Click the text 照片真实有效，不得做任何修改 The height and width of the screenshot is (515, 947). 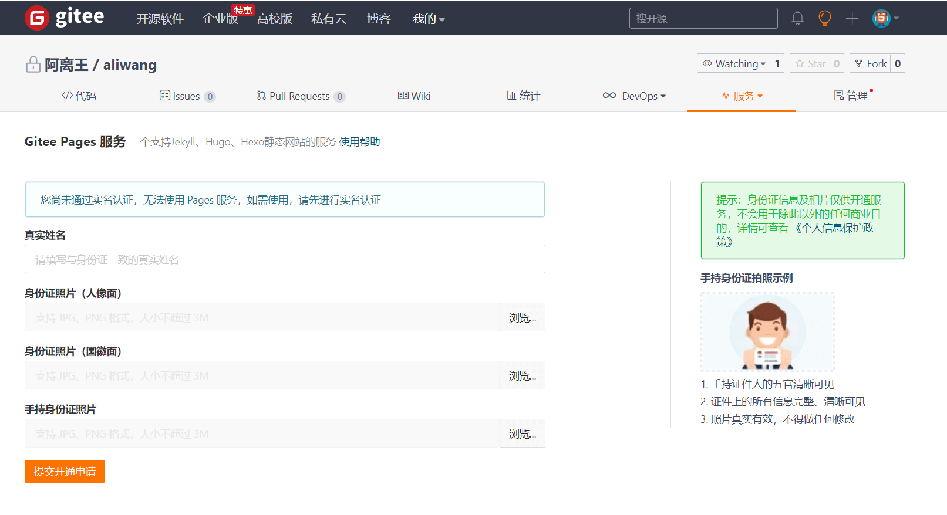pos(783,419)
